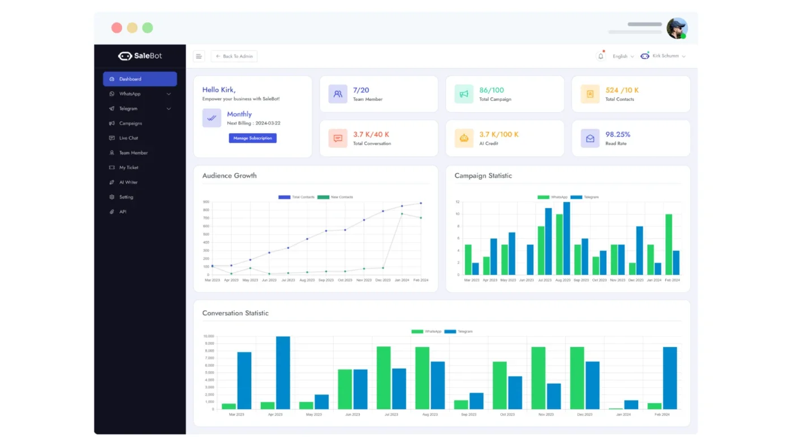Click the 3.7 K/40 K conversation value
The width and height of the screenshot is (792, 446).
(x=371, y=134)
